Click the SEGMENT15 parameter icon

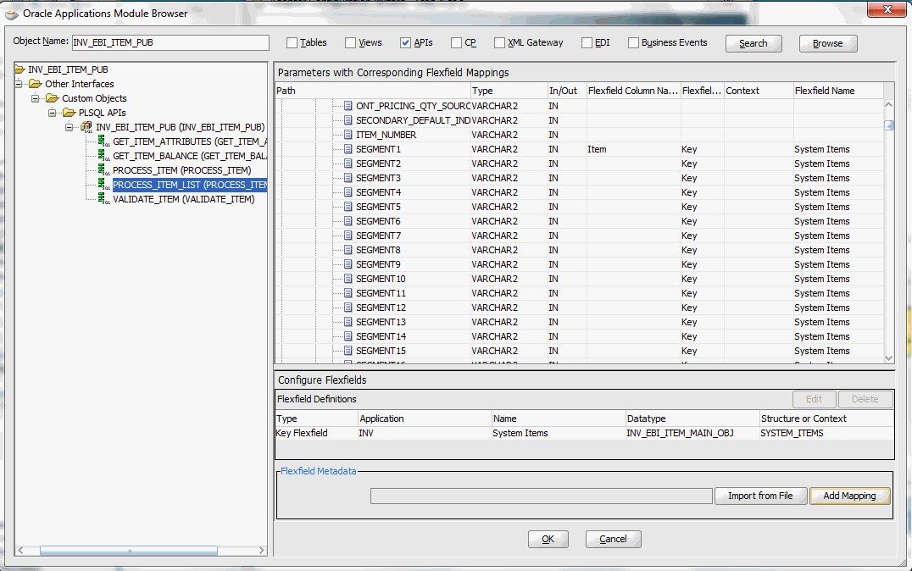tap(348, 351)
